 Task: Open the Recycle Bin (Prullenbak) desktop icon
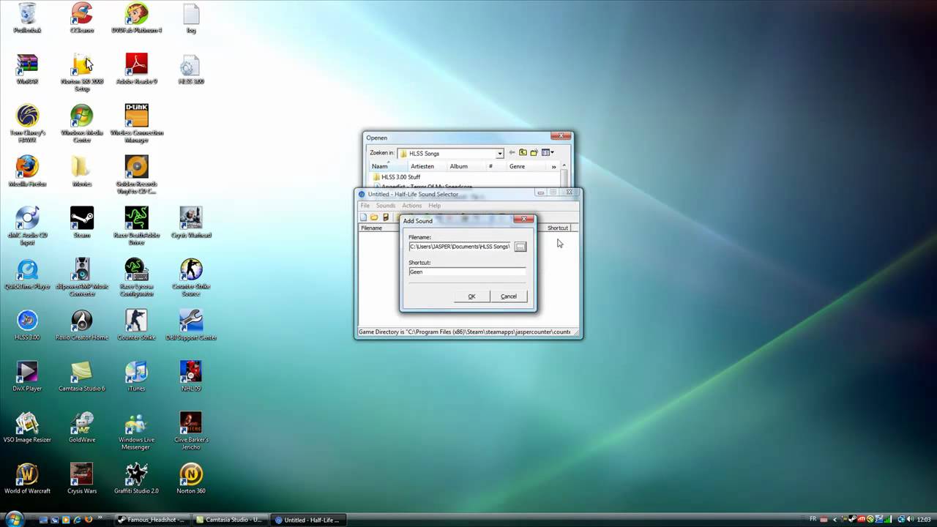[27, 18]
